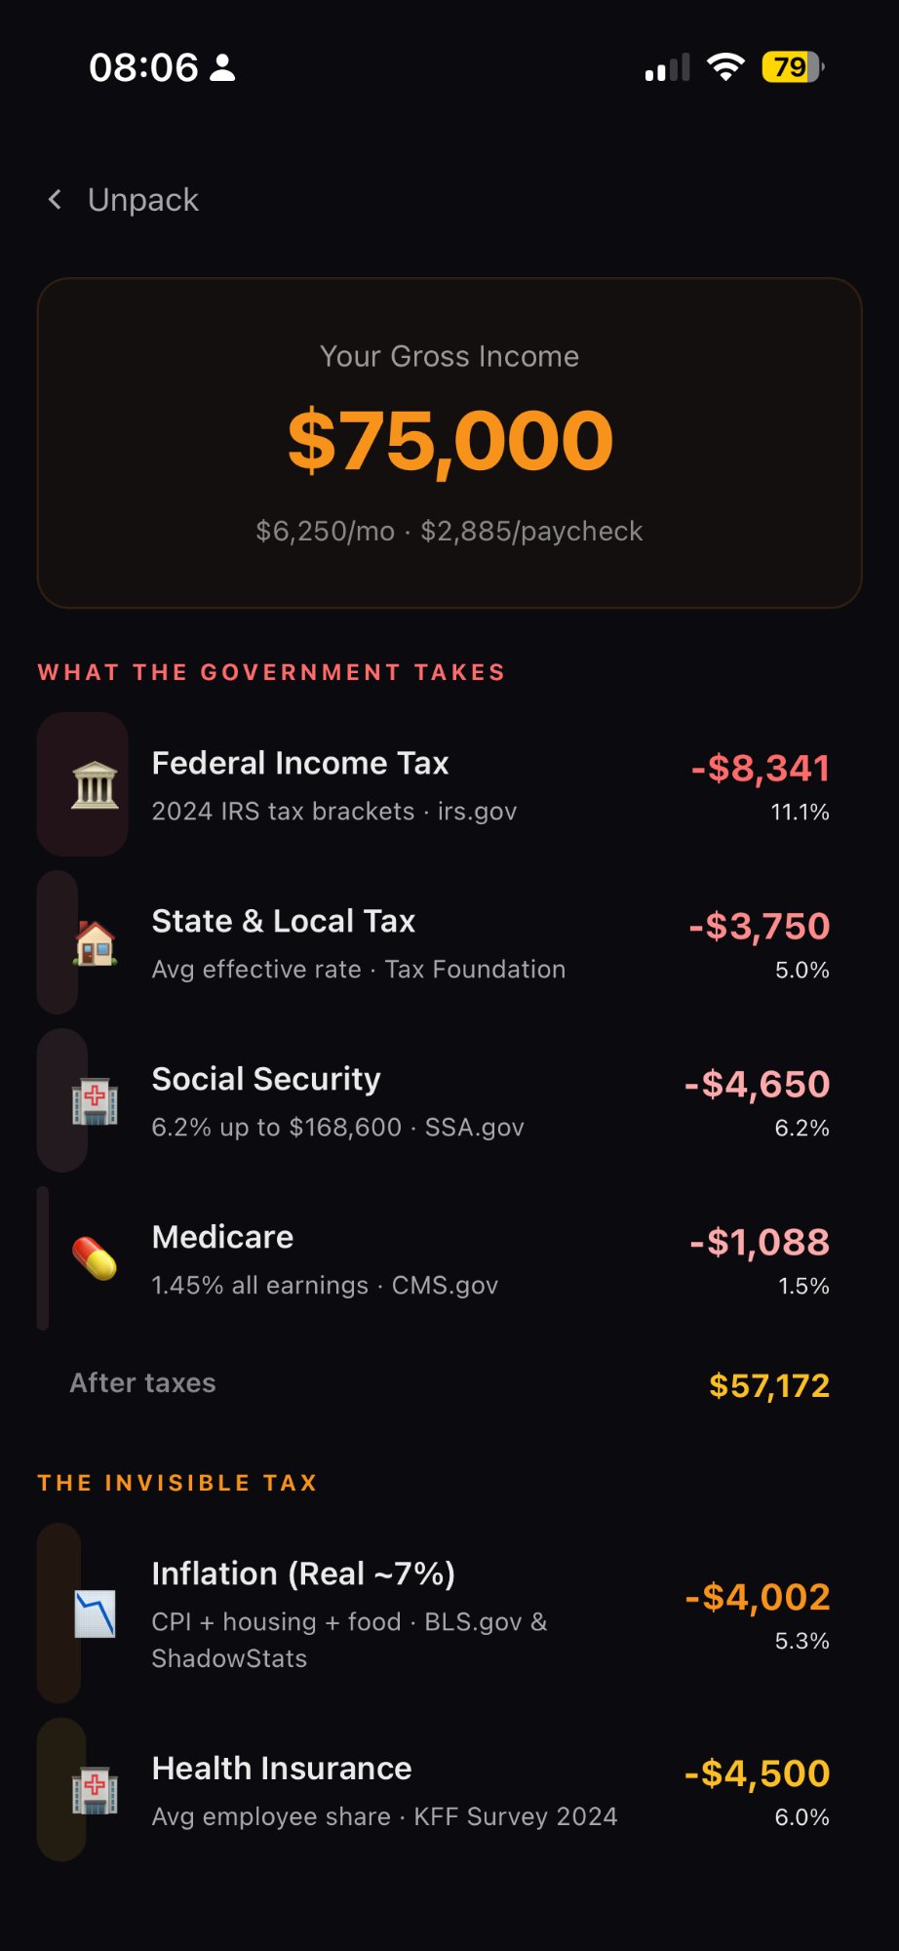Go back via the Unpack label

(x=143, y=200)
